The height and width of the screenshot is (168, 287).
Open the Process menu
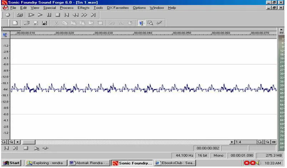click(x=67, y=8)
